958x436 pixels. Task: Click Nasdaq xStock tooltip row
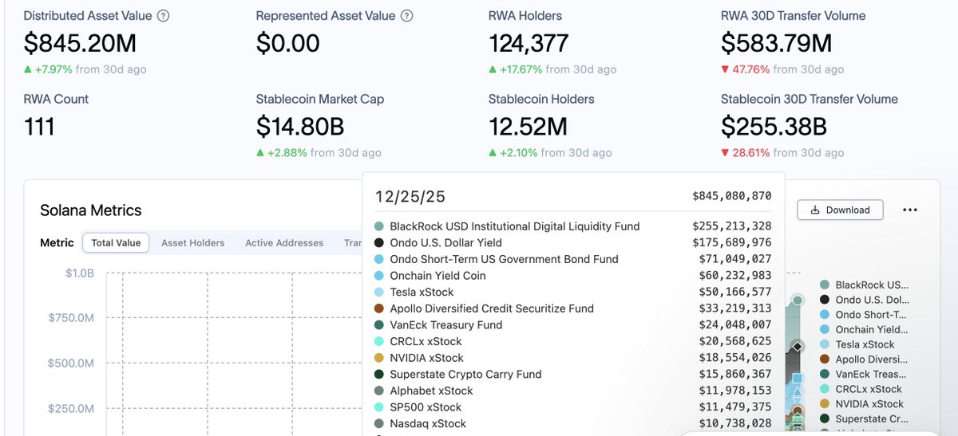tap(572, 424)
